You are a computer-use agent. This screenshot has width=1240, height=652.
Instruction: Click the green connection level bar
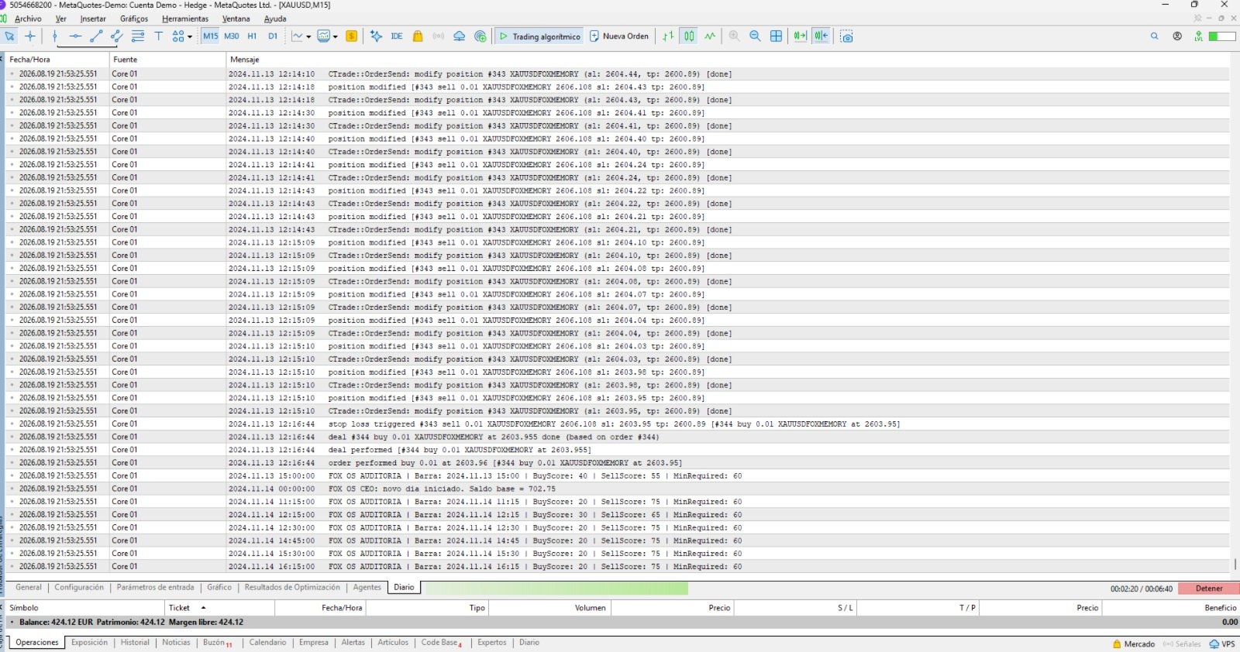1222,36
